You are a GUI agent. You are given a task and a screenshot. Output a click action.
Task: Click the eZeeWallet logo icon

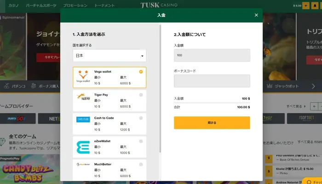tap(83, 147)
